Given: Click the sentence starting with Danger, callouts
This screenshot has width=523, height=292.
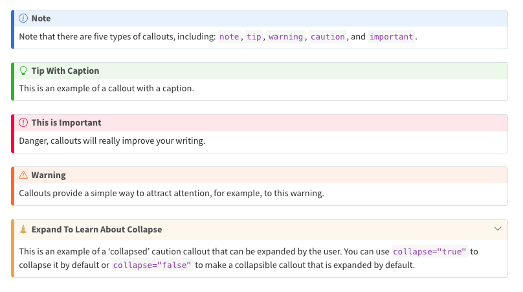Looking at the screenshot, I should point(112,140).
